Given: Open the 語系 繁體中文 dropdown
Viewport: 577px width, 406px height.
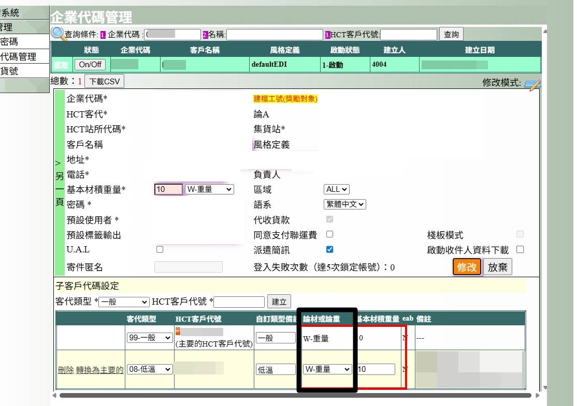Looking at the screenshot, I should click(344, 204).
